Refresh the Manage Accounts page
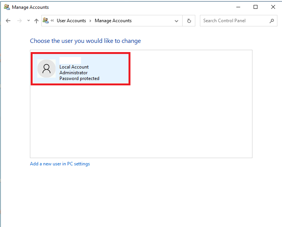This screenshot has width=282, height=227. [x=189, y=21]
